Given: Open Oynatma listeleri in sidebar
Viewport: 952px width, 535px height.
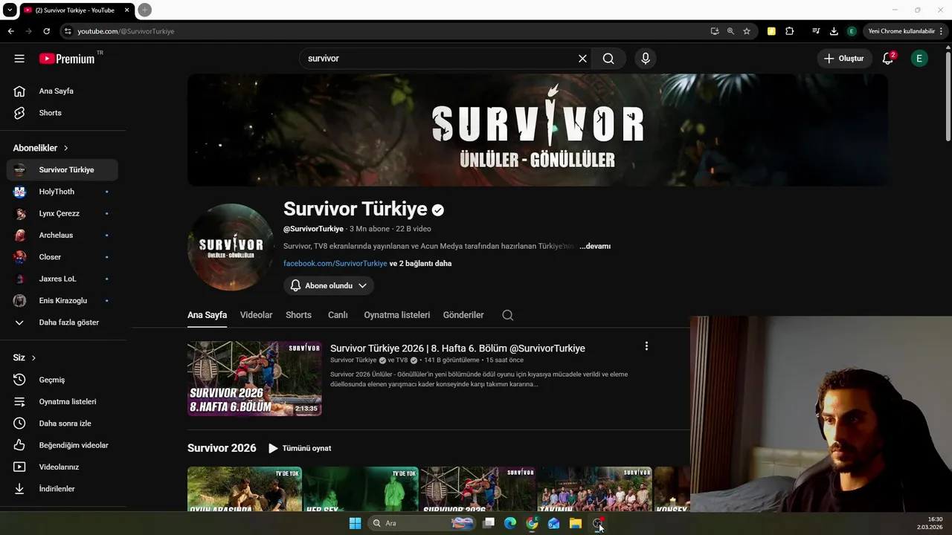Looking at the screenshot, I should coord(62,402).
